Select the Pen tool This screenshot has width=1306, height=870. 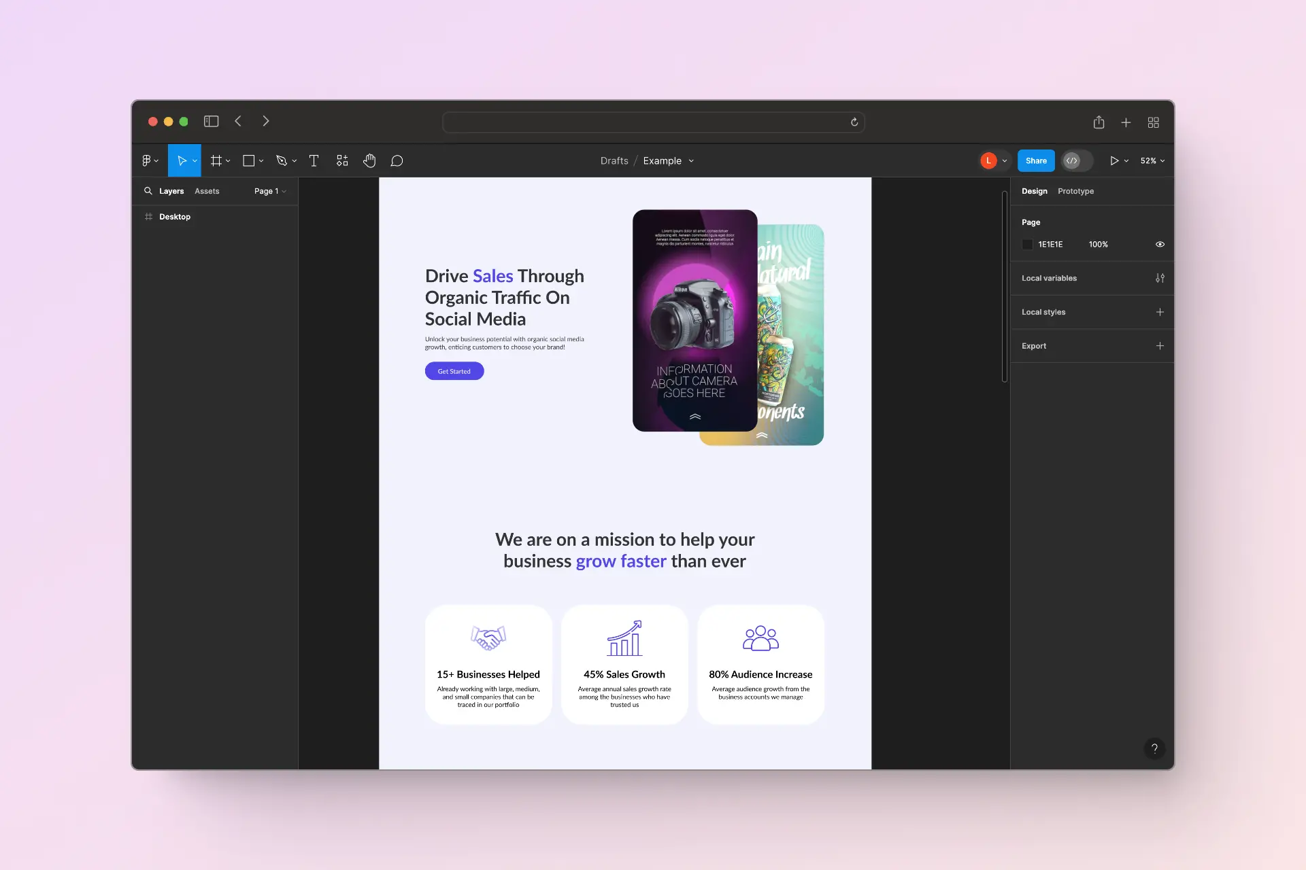click(282, 161)
